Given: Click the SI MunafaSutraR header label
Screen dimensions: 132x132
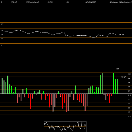Looking at the screenshot, I should (32, 2).
